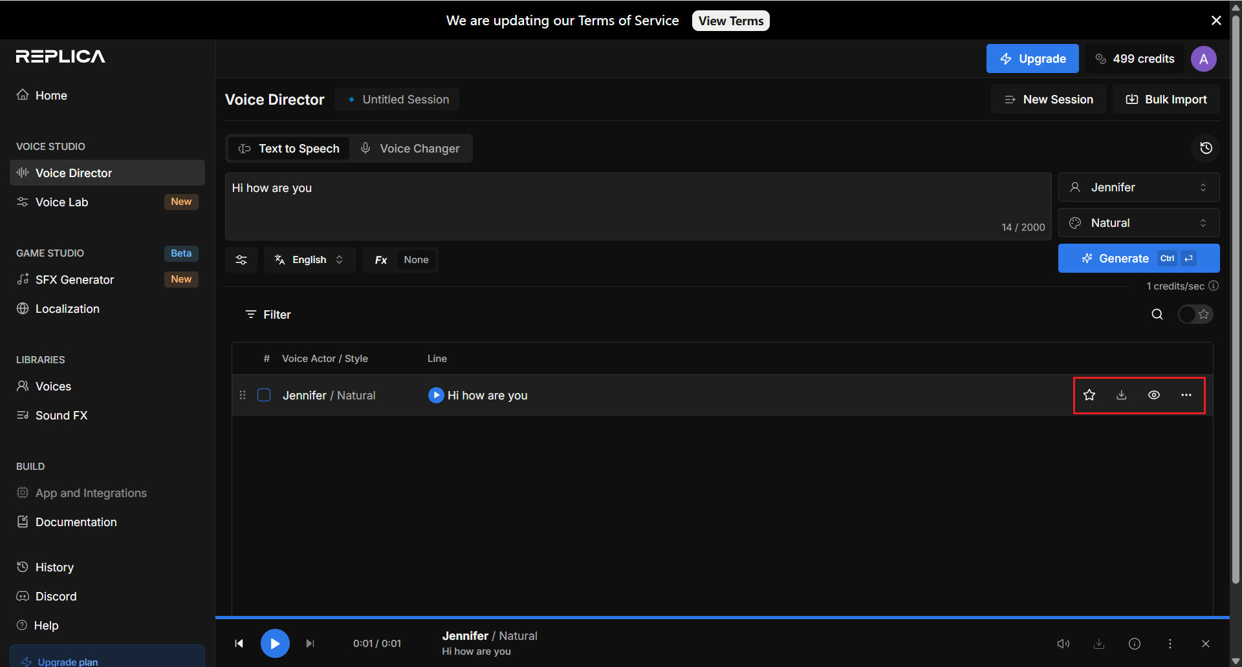Skip to previous track in player
This screenshot has height=667, width=1242.
(239, 643)
